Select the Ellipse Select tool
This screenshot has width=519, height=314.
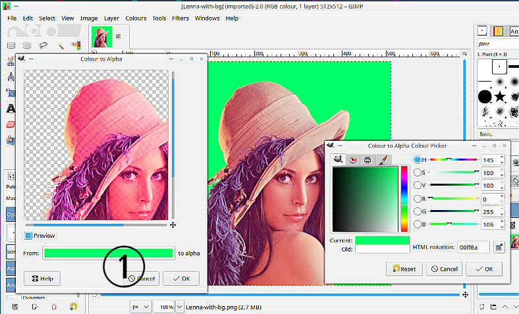click(x=28, y=45)
